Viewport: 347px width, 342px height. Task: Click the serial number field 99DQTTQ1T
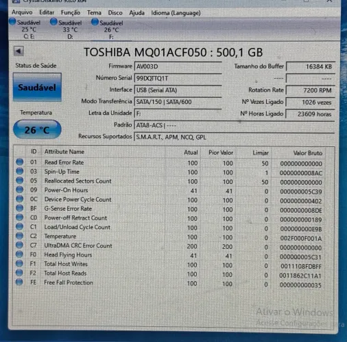(178, 79)
